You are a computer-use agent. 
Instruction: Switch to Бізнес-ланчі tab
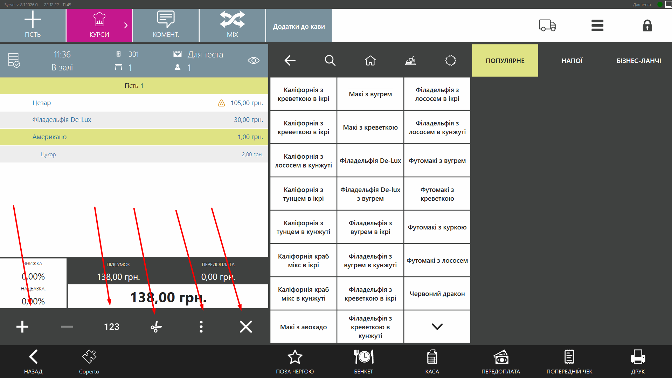point(638,61)
